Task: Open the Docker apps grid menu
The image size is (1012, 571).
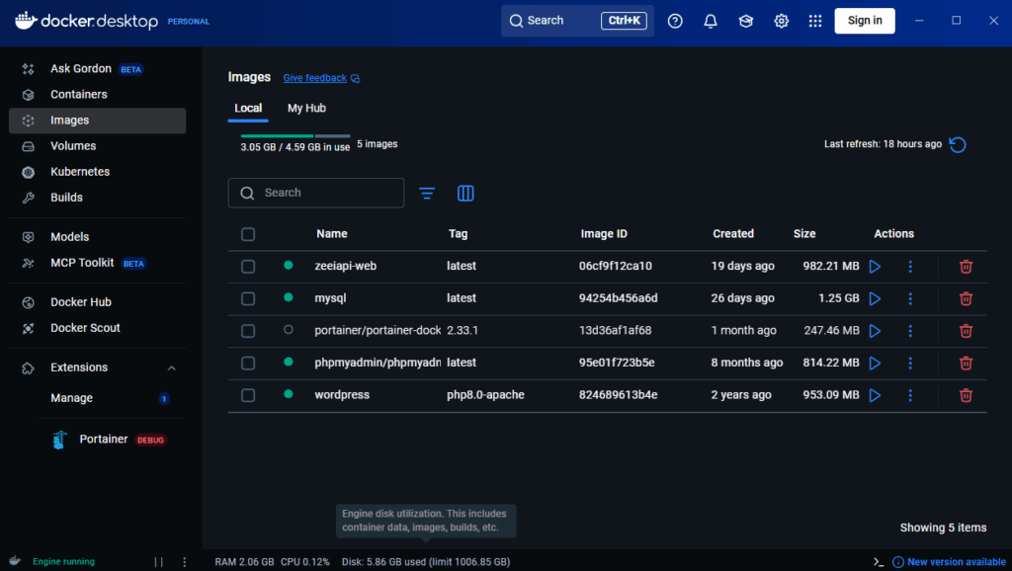Action: [815, 21]
